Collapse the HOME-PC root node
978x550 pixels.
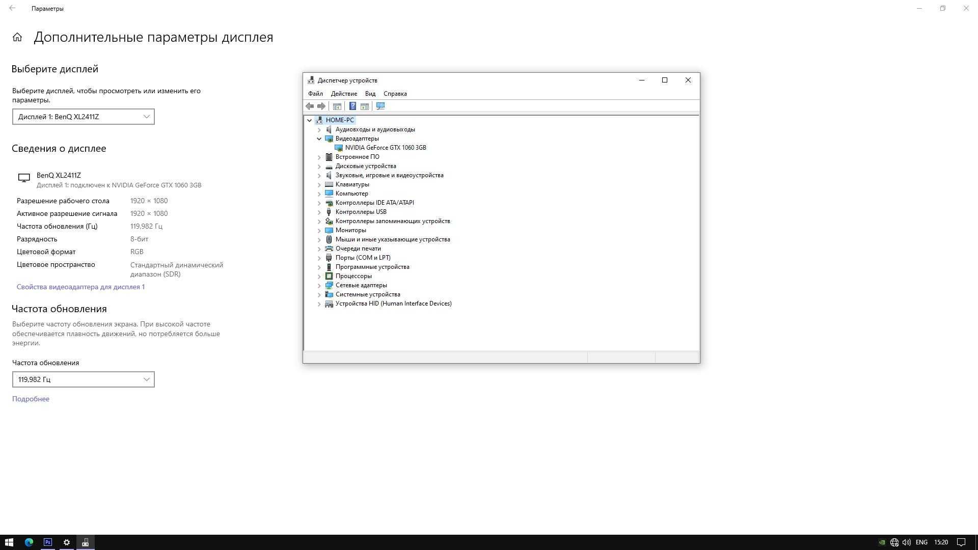point(309,120)
